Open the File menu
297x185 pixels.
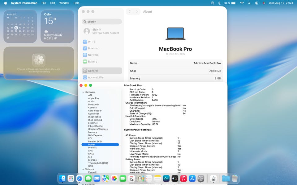click(44, 3)
